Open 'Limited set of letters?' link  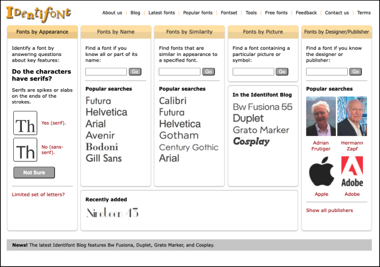(x=38, y=194)
